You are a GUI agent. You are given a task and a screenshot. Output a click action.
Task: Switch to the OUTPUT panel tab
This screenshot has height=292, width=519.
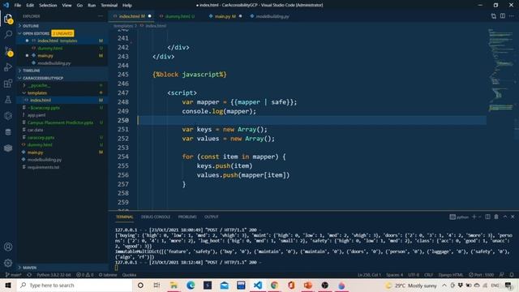coord(212,217)
